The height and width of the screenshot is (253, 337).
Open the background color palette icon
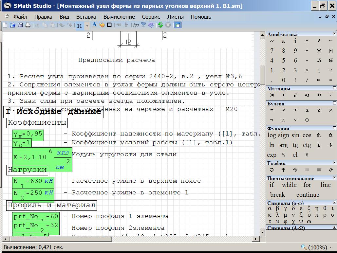[102, 25]
